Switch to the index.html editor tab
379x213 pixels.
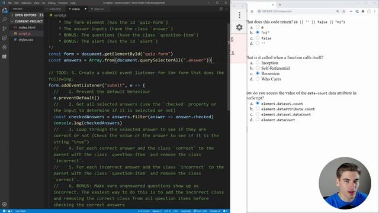click(x=55, y=9)
